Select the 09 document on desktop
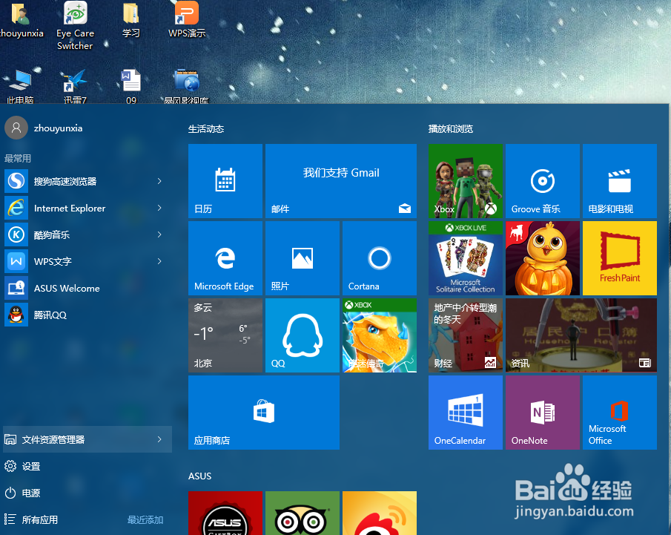Screen dimensions: 671x535 (131, 87)
